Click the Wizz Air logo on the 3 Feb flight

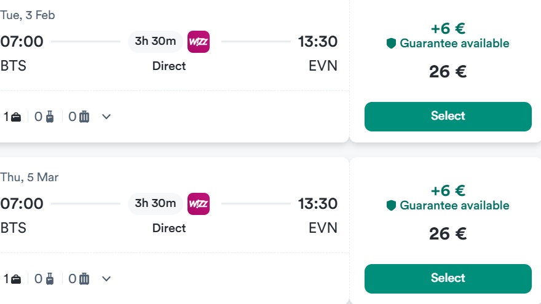click(199, 42)
